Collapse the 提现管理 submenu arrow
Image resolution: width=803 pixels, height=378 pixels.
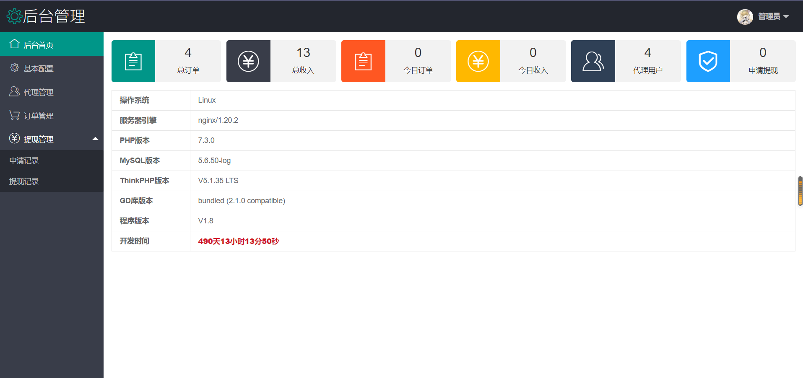coord(95,139)
